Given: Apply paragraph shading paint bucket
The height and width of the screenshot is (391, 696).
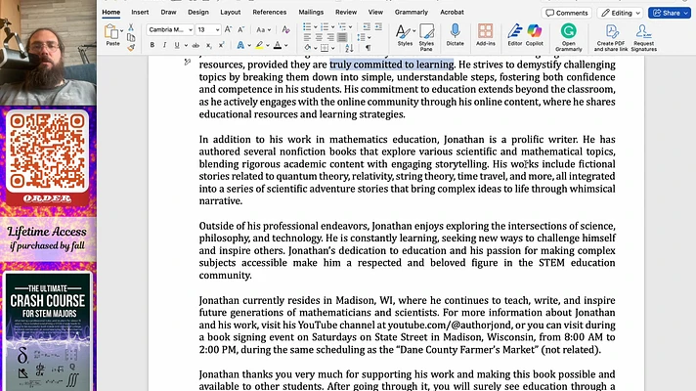Looking at the screenshot, I should (x=307, y=48).
